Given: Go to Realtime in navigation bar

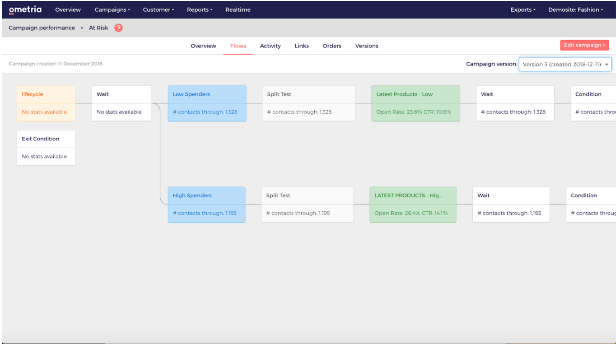Looking at the screenshot, I should [x=238, y=9].
